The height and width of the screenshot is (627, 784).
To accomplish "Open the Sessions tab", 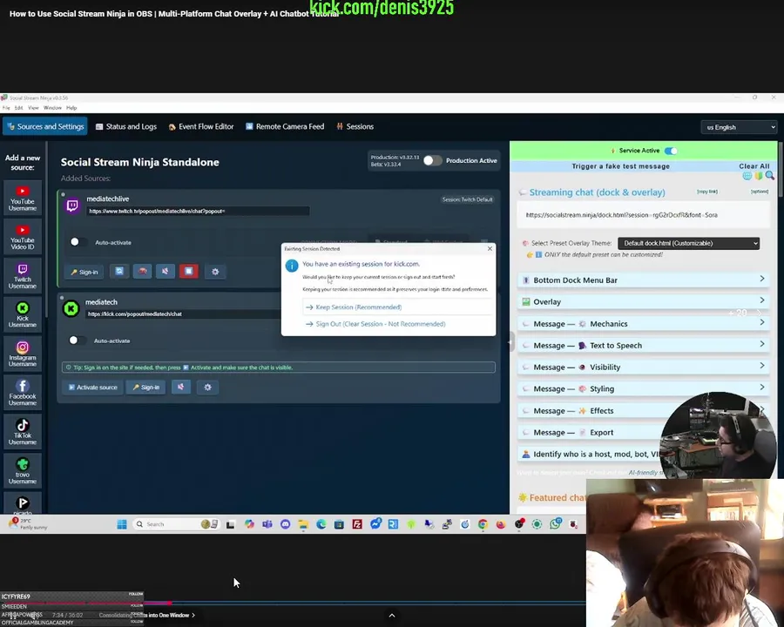I will click(x=355, y=126).
